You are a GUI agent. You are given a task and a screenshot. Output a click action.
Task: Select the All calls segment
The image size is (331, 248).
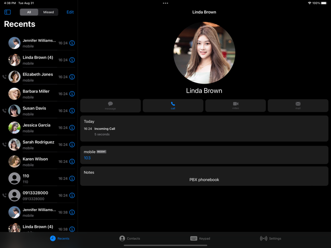click(29, 12)
